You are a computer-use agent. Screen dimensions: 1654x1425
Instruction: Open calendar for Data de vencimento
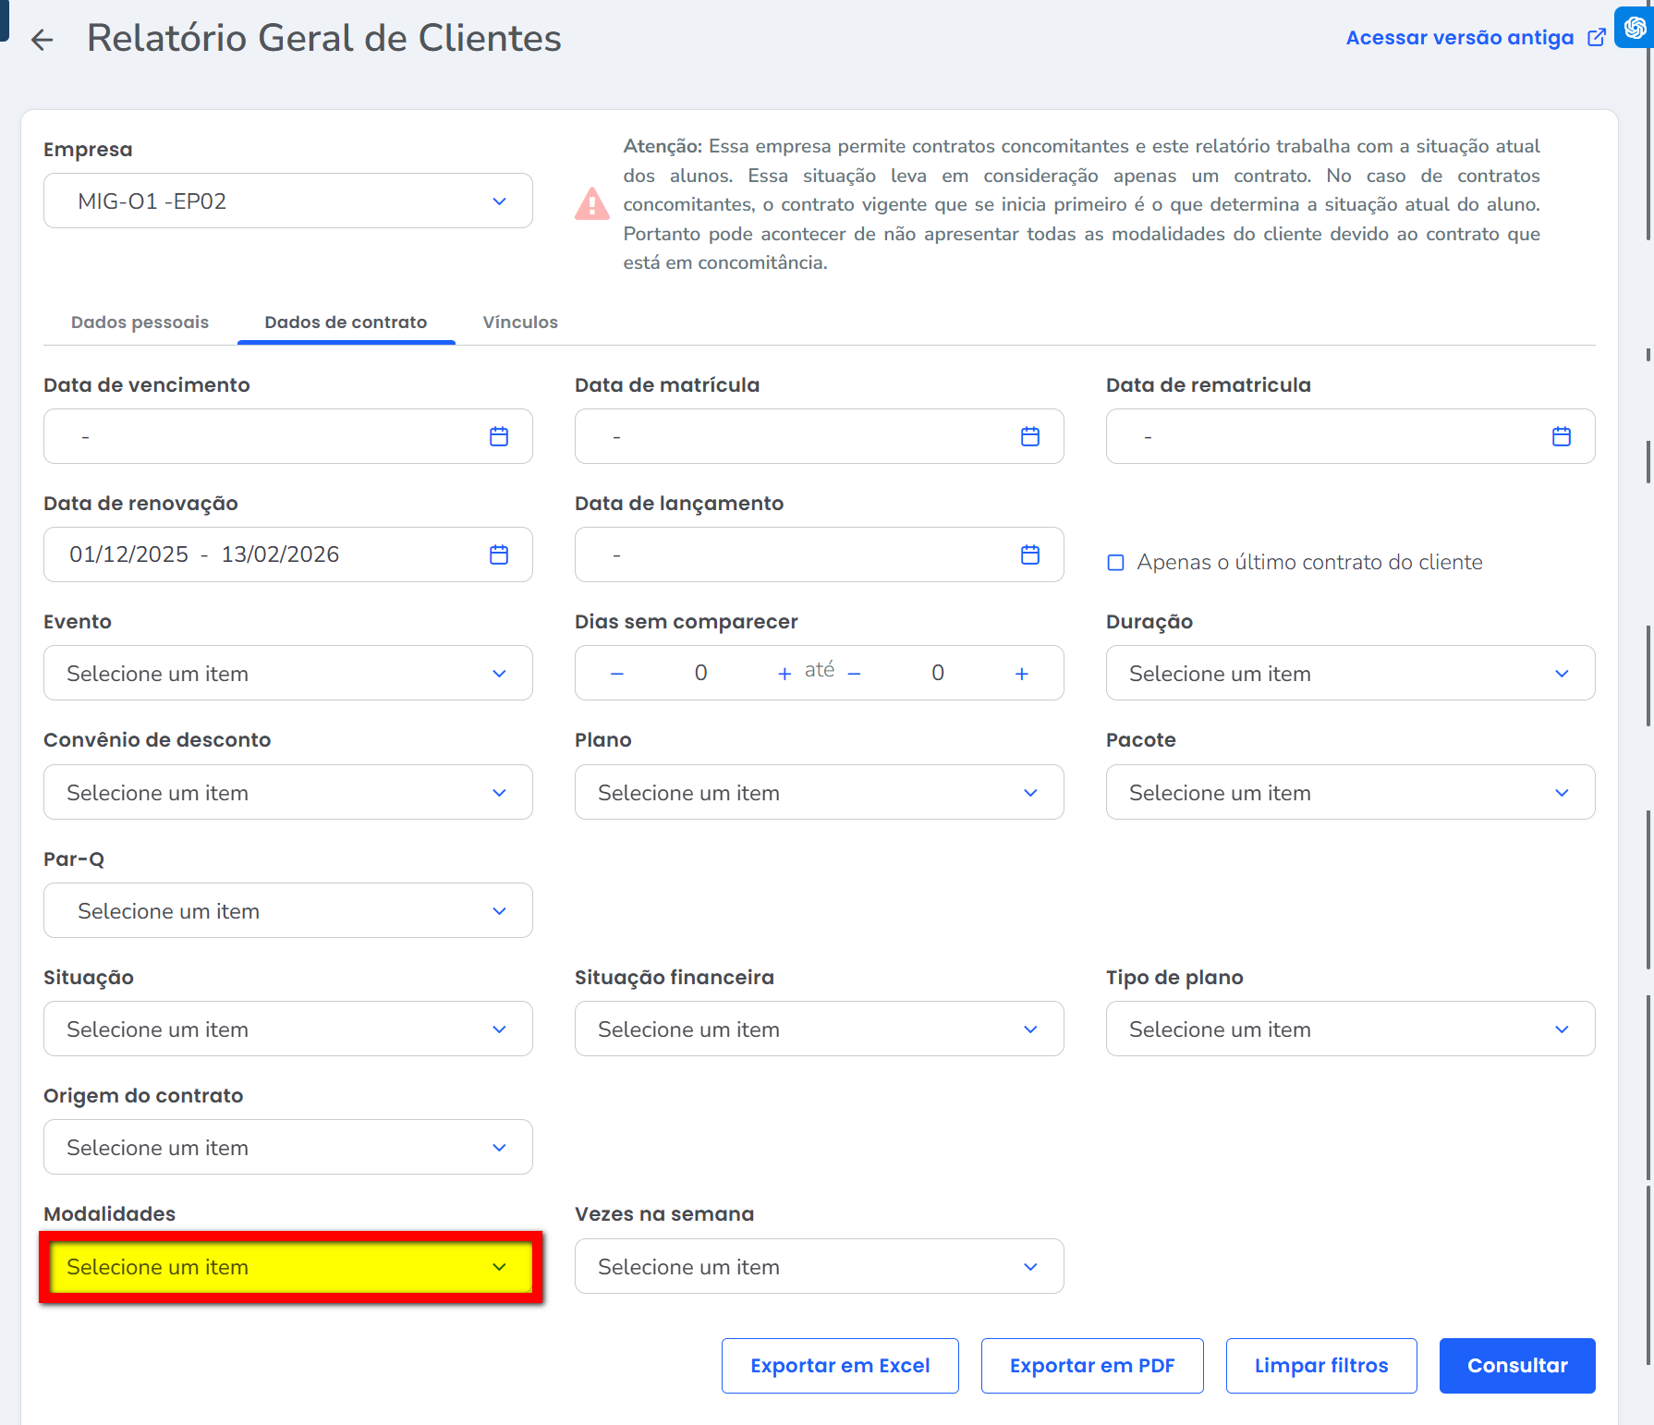(x=499, y=436)
